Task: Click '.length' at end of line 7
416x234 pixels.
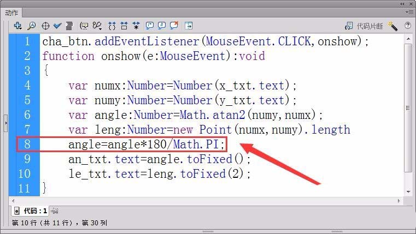Action: click(x=327, y=130)
